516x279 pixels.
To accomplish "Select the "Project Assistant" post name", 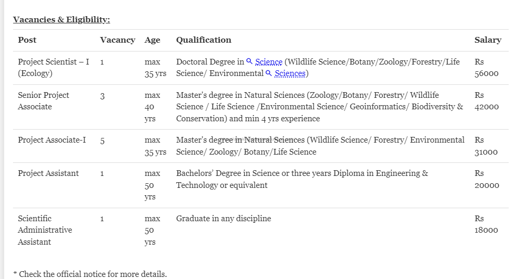I will click(x=48, y=173).
